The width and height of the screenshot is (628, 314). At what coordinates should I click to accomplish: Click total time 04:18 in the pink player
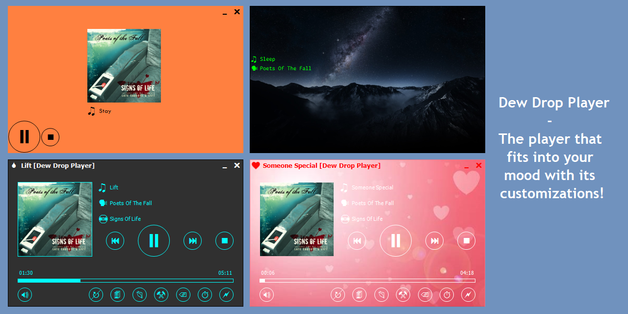tap(467, 273)
